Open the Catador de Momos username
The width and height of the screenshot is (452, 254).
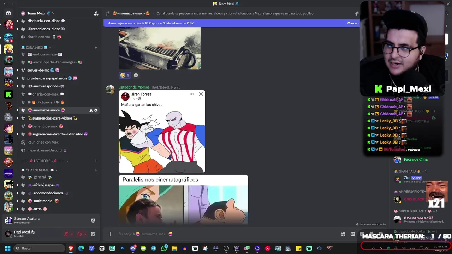(134, 87)
